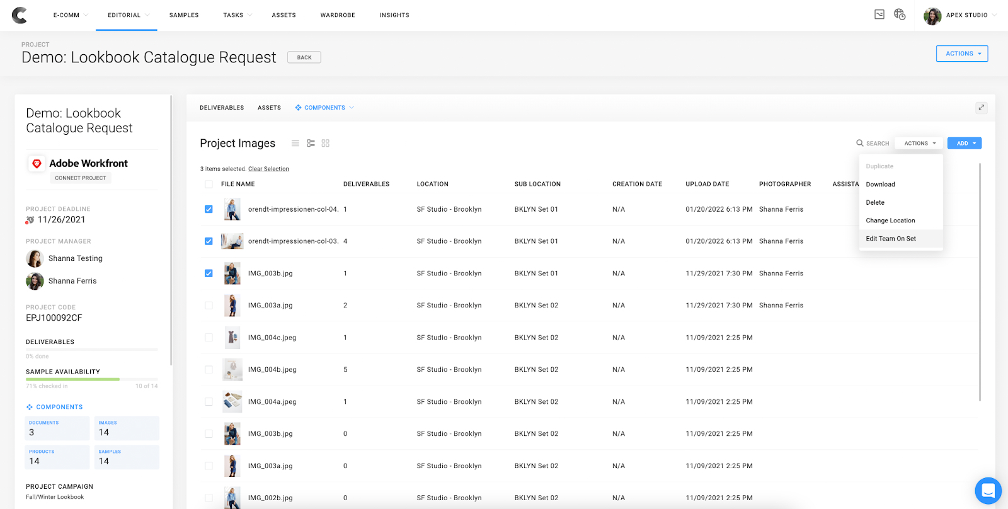1008x509 pixels.
Task: Open the PRODUCTS 14 component card
Action: coord(57,457)
